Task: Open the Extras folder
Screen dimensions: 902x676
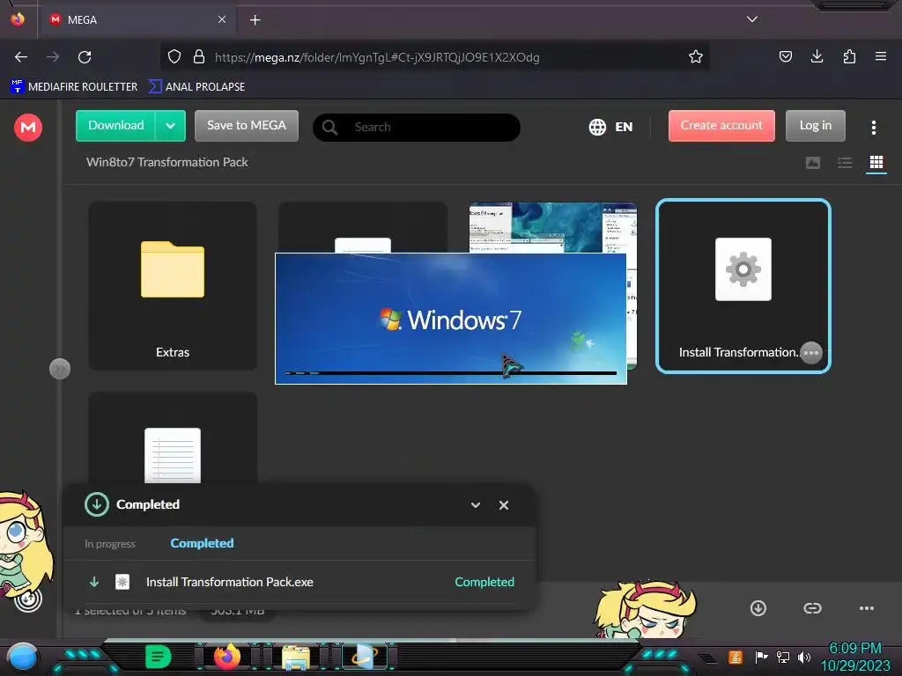Action: tap(173, 286)
